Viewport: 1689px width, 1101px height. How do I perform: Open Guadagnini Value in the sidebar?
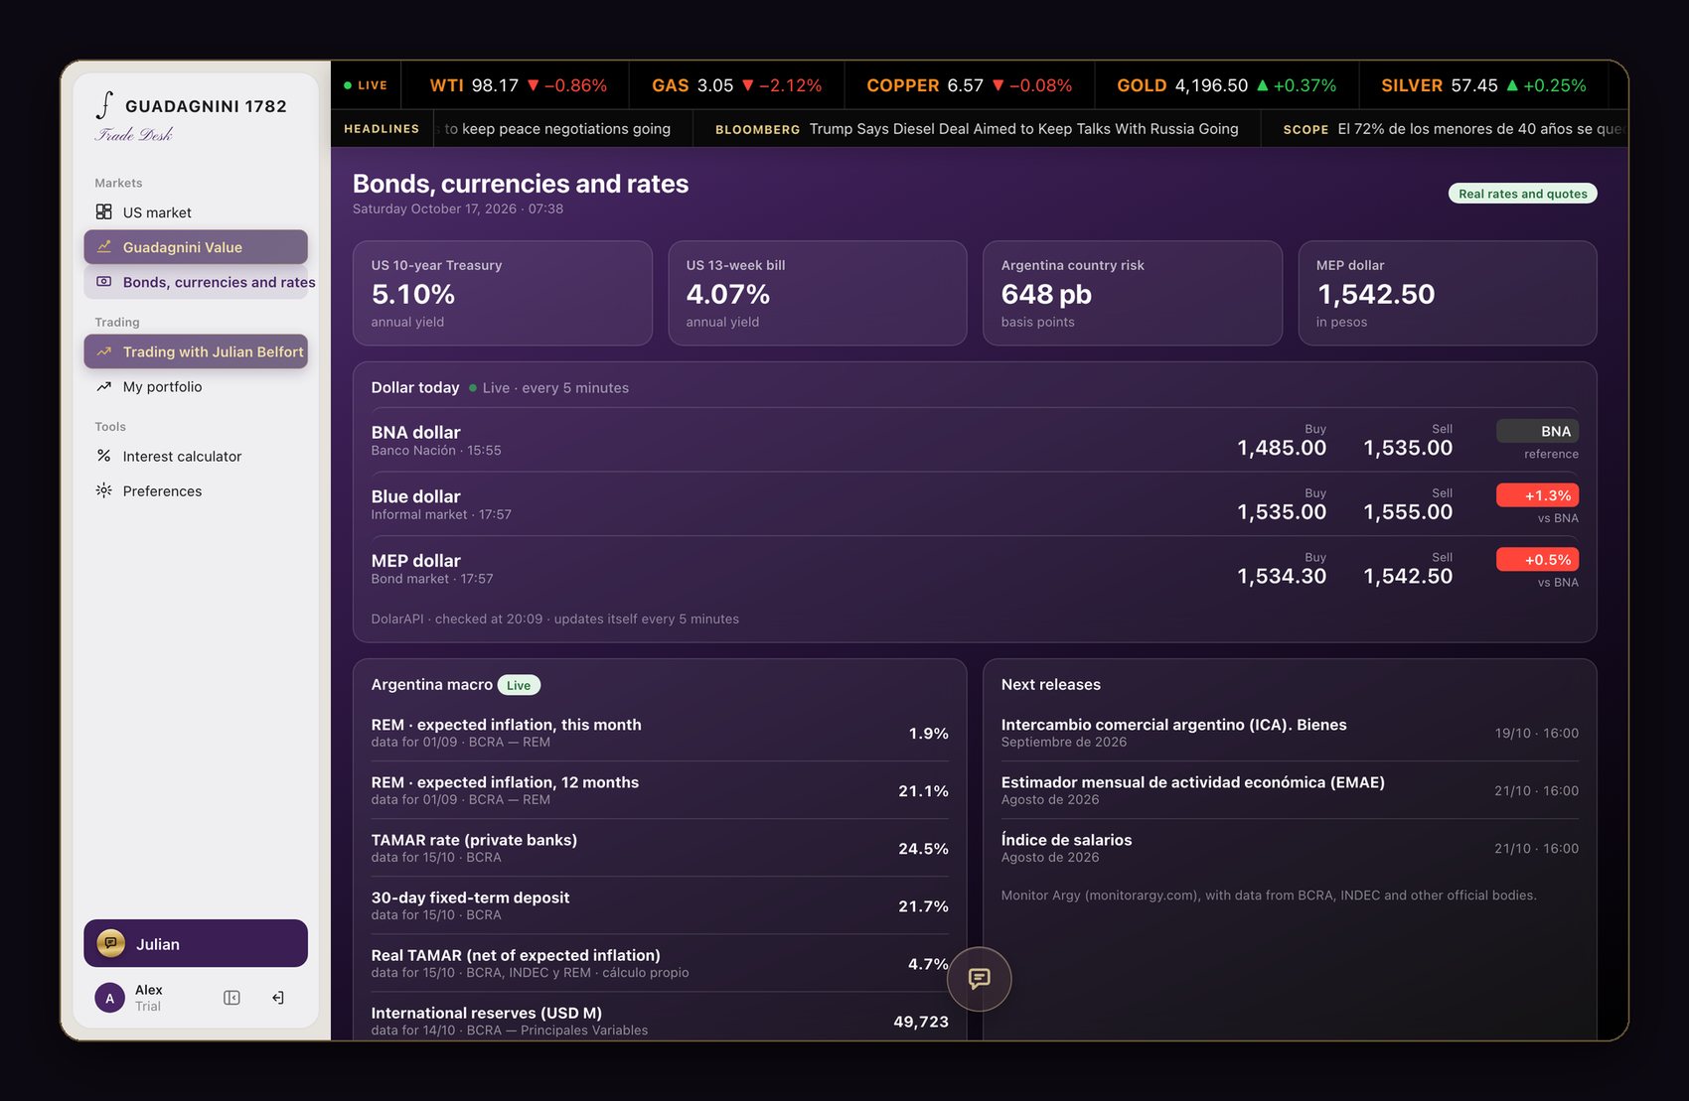196,247
